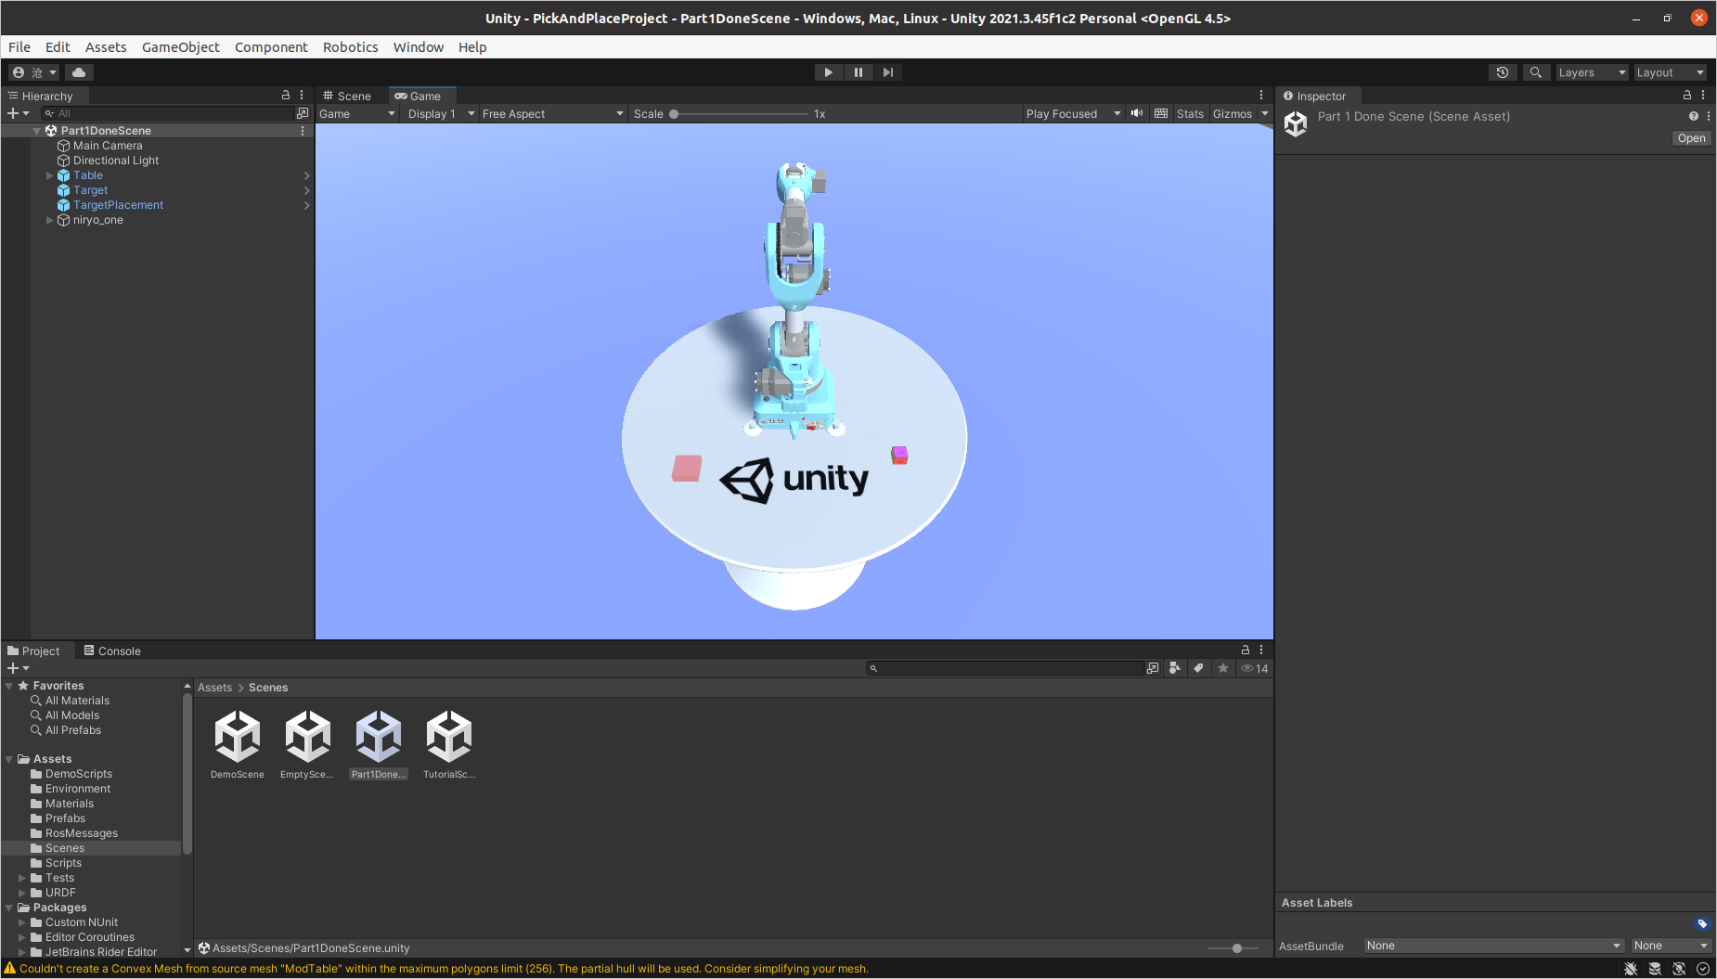This screenshot has height=979, width=1717.
Task: Click Assets breadcrumb in Project path
Action: click(214, 688)
